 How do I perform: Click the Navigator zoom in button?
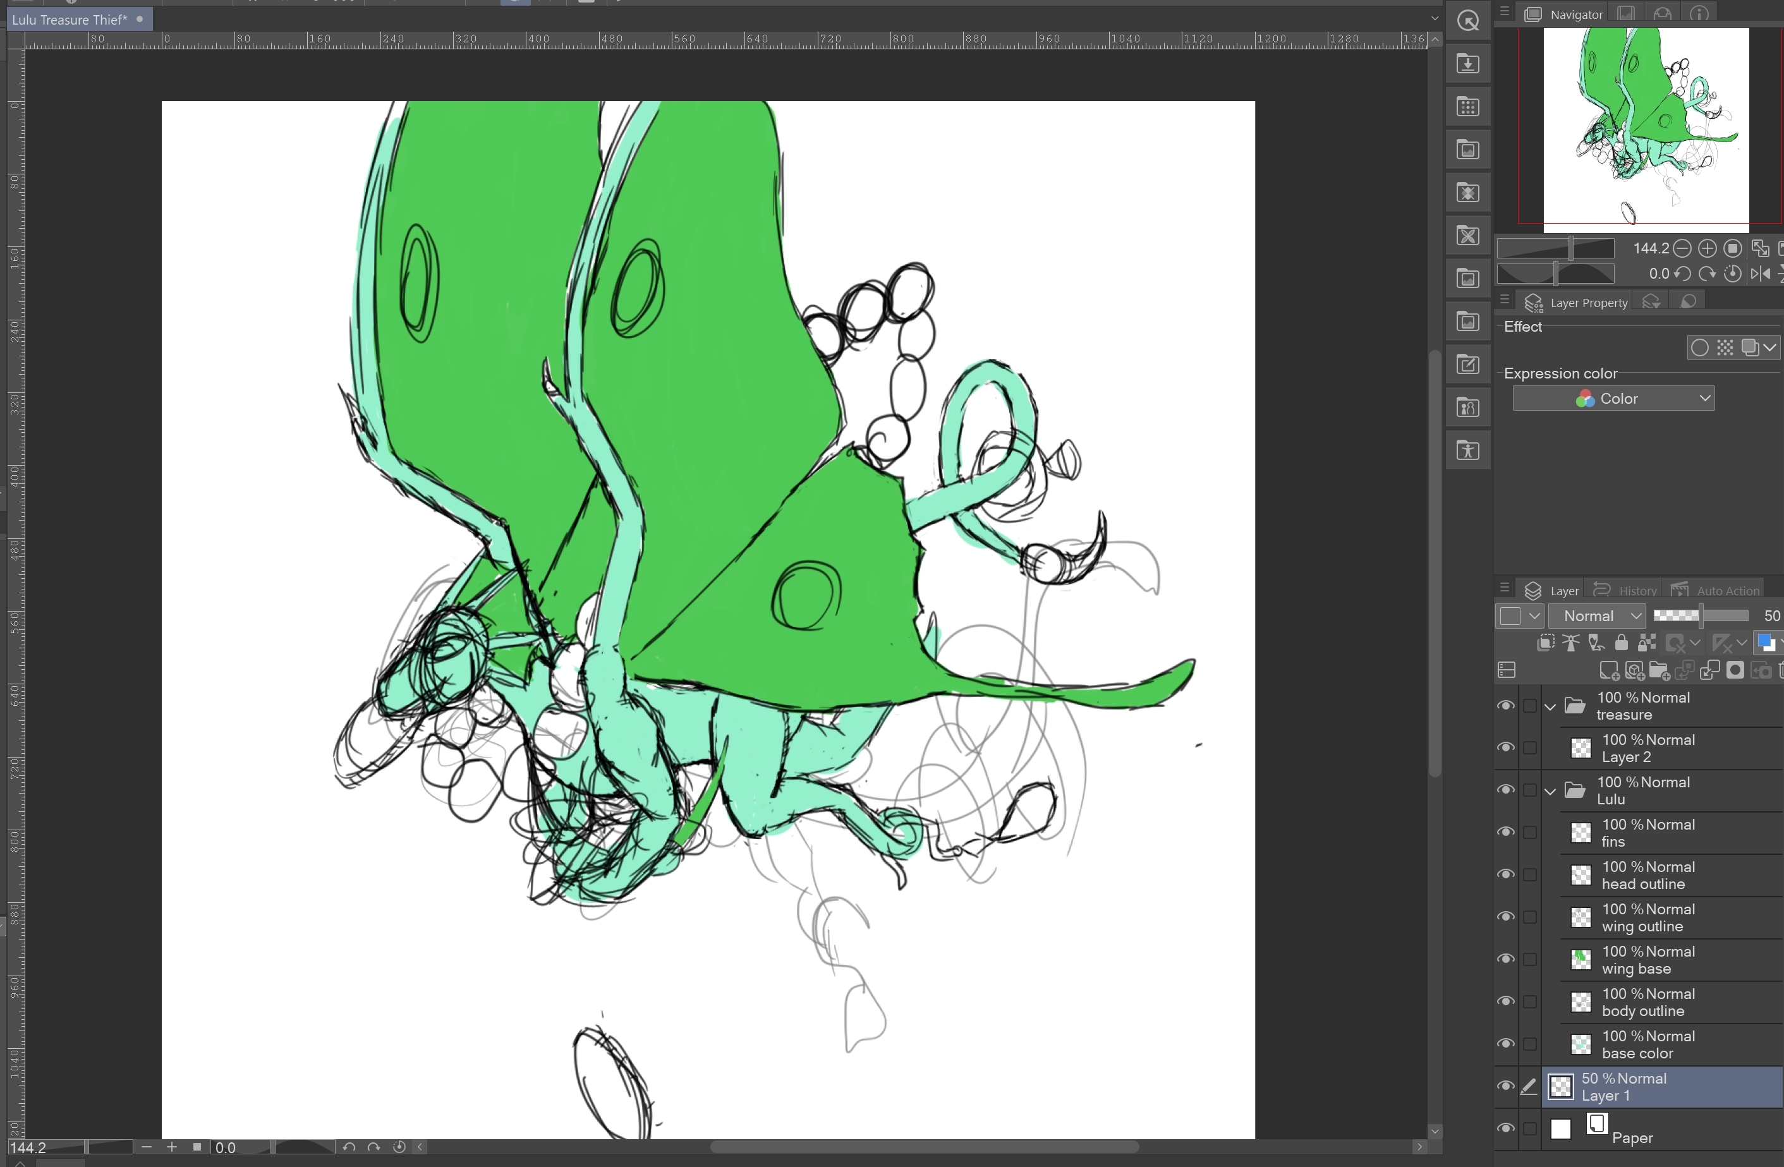(x=1707, y=248)
